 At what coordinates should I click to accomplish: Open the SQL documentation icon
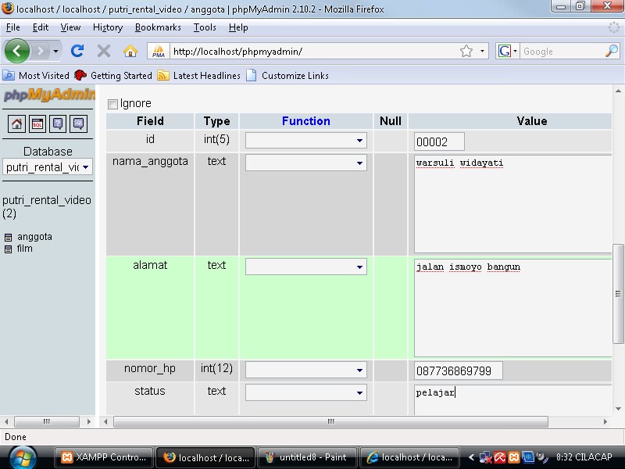pos(79,124)
